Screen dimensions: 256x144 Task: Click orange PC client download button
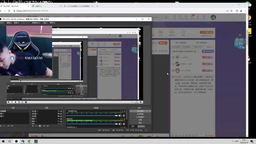click(206, 32)
